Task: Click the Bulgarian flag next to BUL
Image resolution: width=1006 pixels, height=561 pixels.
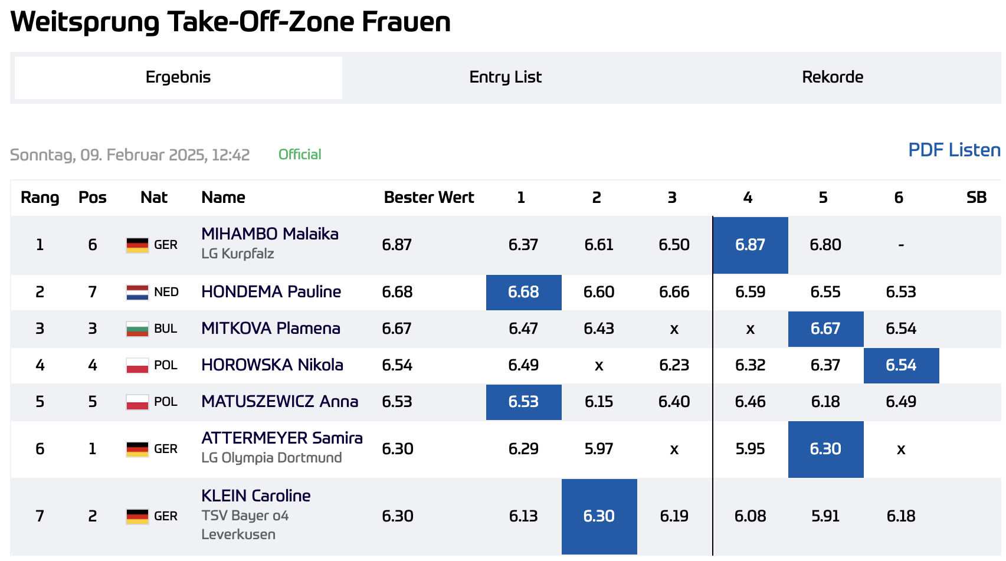Action: pos(137,329)
